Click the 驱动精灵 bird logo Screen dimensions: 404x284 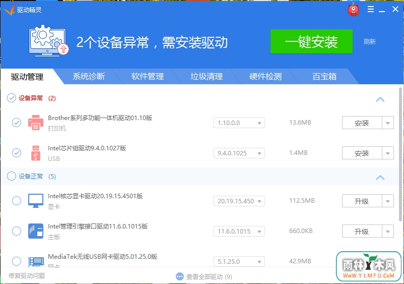point(9,10)
